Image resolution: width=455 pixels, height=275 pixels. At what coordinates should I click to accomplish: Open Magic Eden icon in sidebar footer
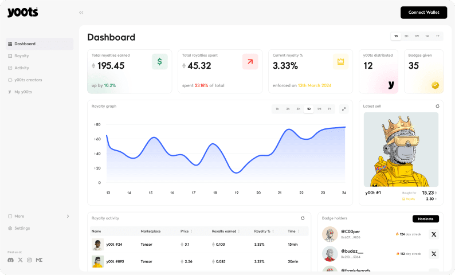point(39,260)
